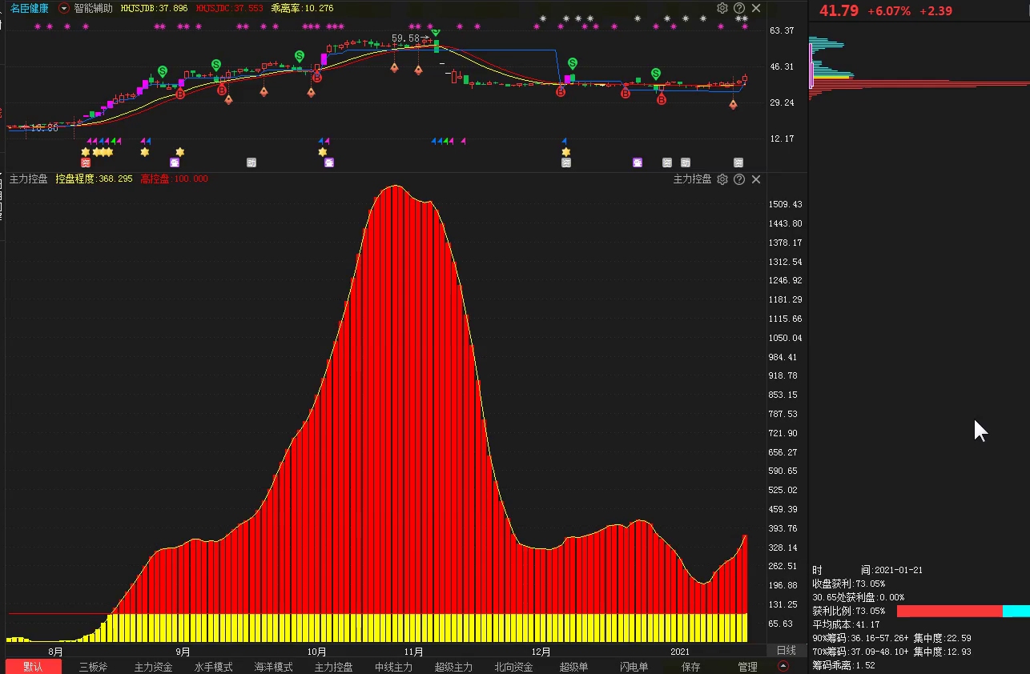Click the last gray 资 event marker in January
Viewport: 1030px width, 674px height.
coord(738,162)
